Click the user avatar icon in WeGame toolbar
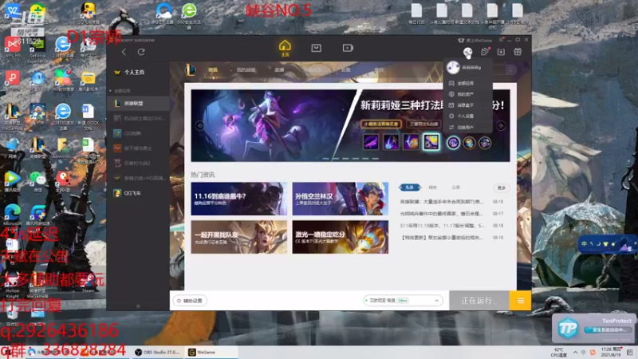The width and height of the screenshot is (638, 359). 467,52
